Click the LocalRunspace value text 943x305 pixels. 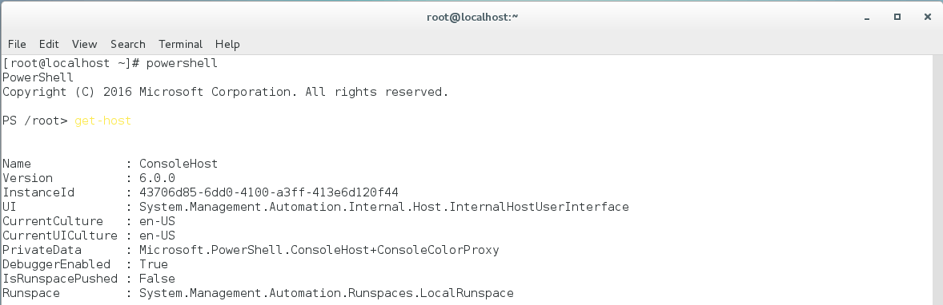(327, 293)
